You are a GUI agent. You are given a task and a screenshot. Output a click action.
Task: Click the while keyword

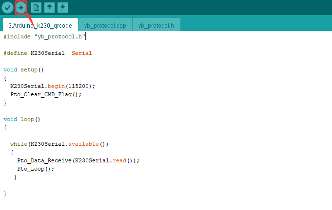tap(19, 144)
